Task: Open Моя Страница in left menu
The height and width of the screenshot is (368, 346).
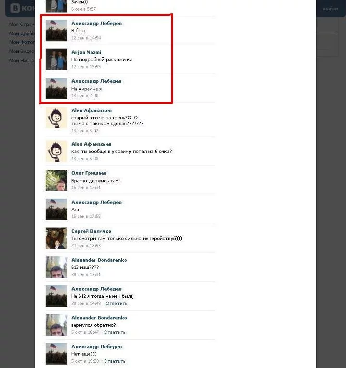Action: coord(22,25)
